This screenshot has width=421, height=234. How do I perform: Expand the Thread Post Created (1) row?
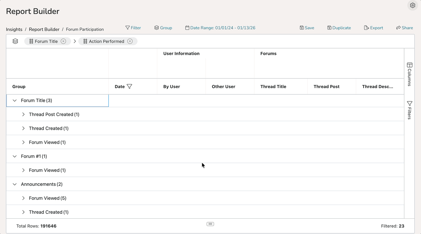coord(23,114)
